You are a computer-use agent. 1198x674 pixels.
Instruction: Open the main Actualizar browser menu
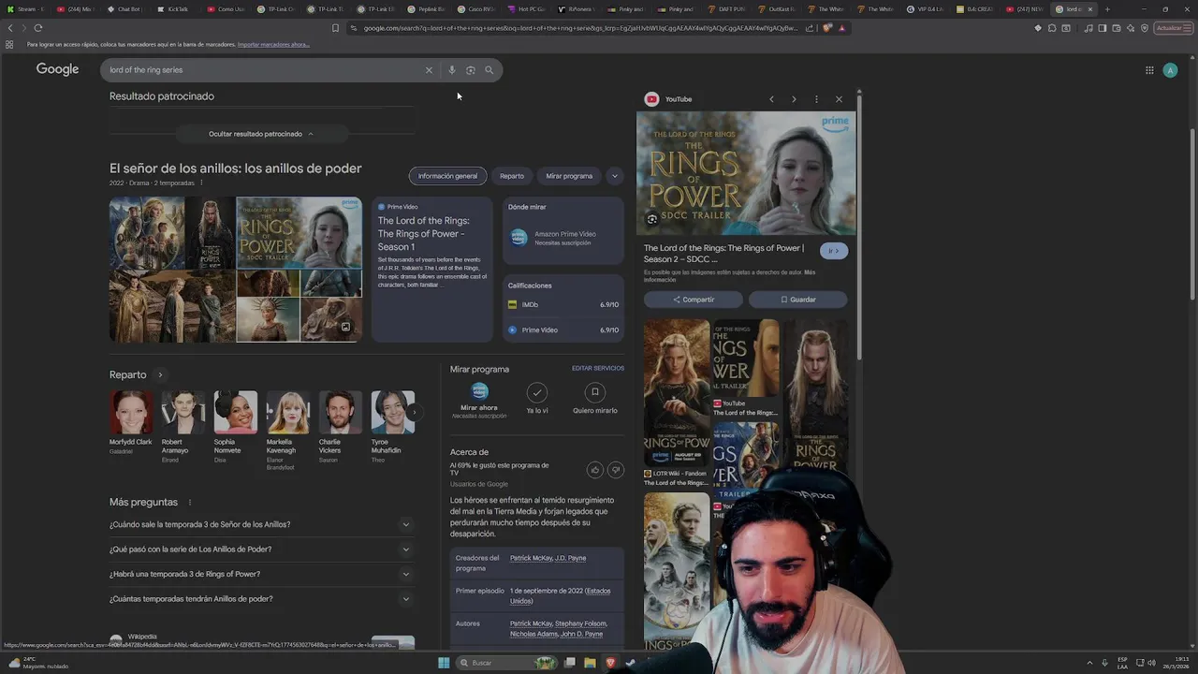point(1173,28)
